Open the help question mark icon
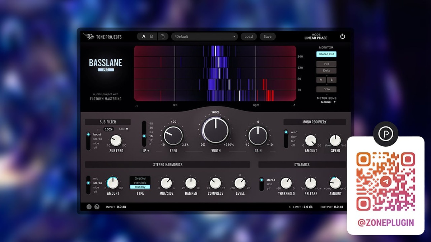 point(97,207)
